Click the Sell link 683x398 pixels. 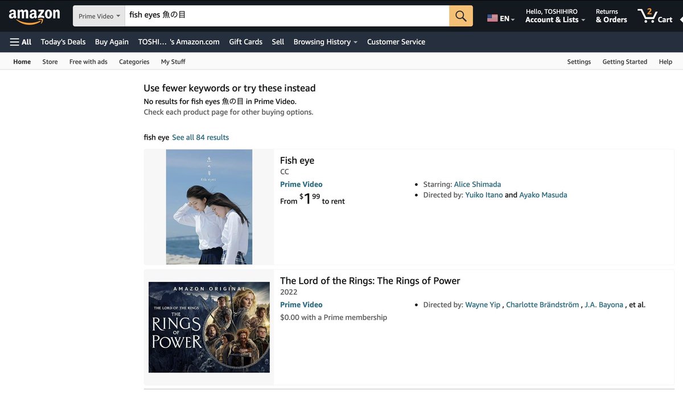[x=278, y=42]
